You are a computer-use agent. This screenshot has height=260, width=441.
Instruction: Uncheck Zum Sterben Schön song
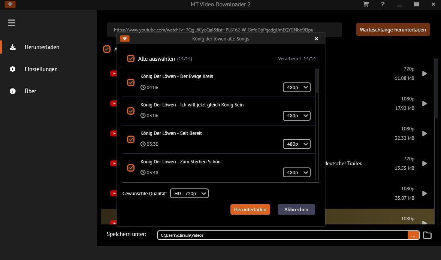[131, 168]
